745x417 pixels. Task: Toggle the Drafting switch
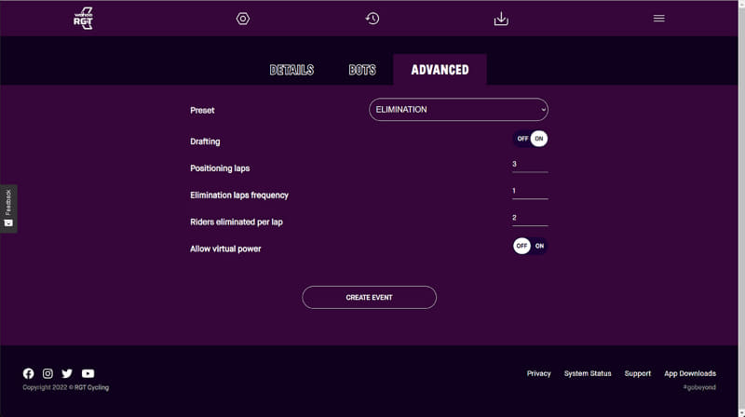tap(530, 139)
